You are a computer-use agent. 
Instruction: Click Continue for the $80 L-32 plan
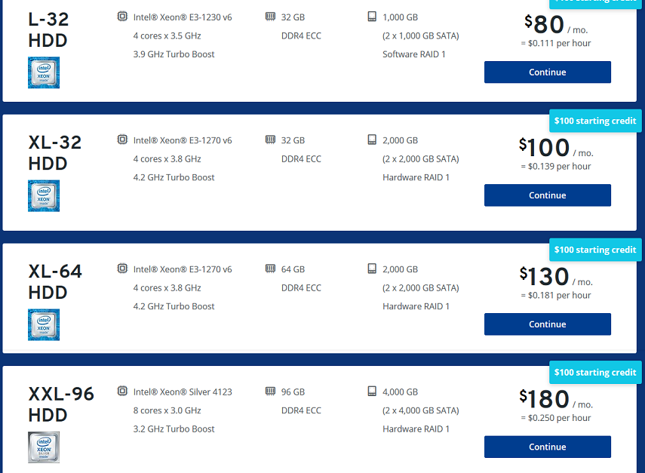[x=548, y=72]
